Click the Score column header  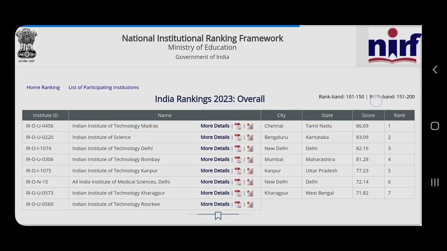pos(368,115)
